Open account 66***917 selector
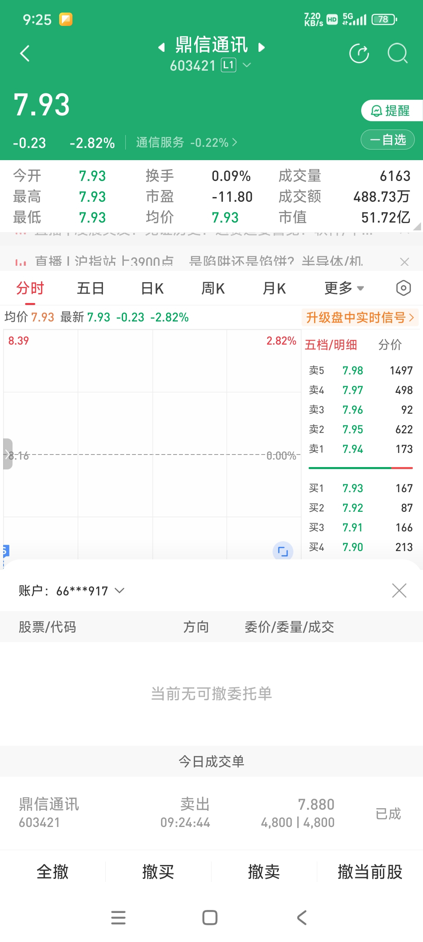The image size is (423, 942). 71,591
